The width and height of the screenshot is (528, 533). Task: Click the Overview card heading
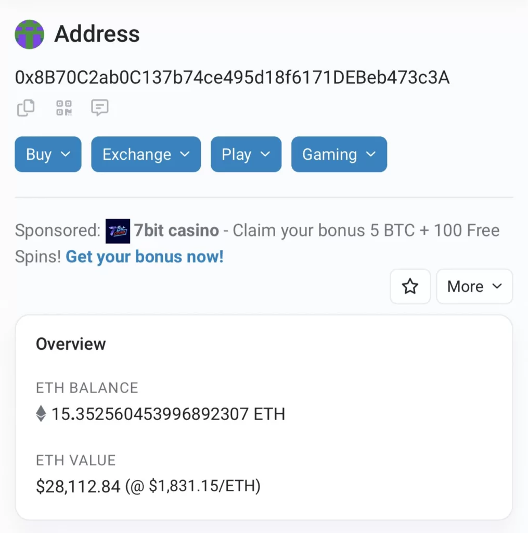pos(71,344)
